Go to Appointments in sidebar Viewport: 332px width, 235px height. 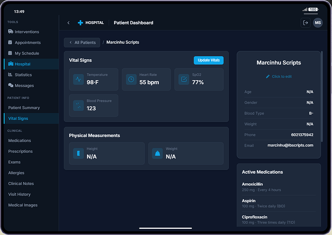(27, 42)
